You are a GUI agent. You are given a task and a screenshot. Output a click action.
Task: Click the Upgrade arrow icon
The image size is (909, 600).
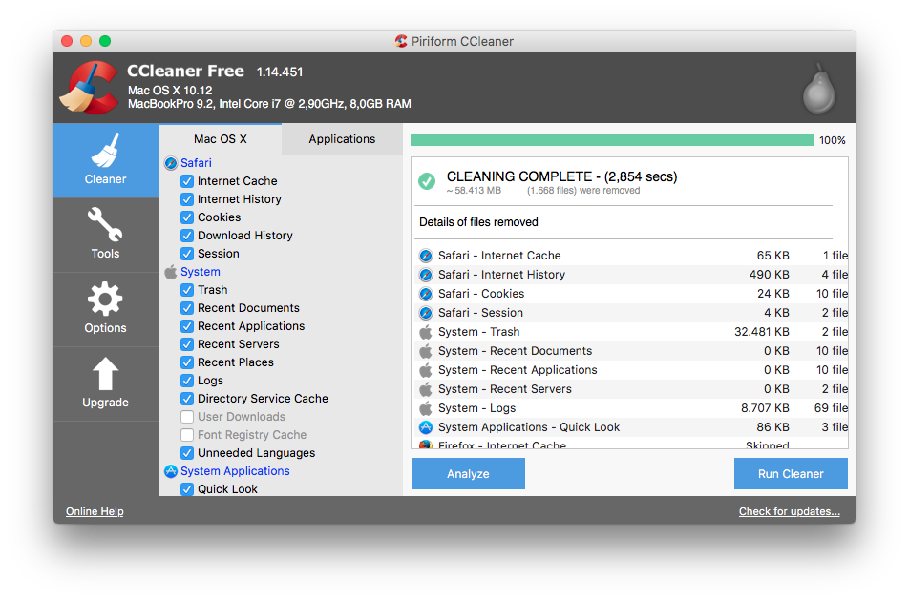pyautogui.click(x=105, y=374)
